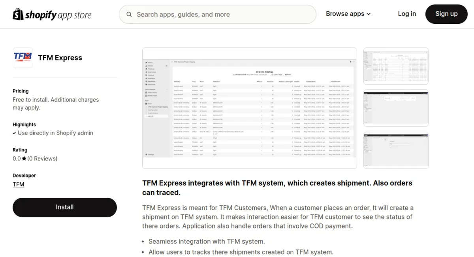Screen dimensions: 474x257
Task: Install the TFM Express app
Action: 65,207
